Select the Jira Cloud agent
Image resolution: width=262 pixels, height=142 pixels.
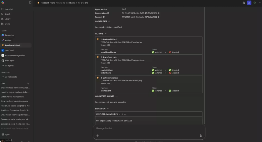(9, 50)
